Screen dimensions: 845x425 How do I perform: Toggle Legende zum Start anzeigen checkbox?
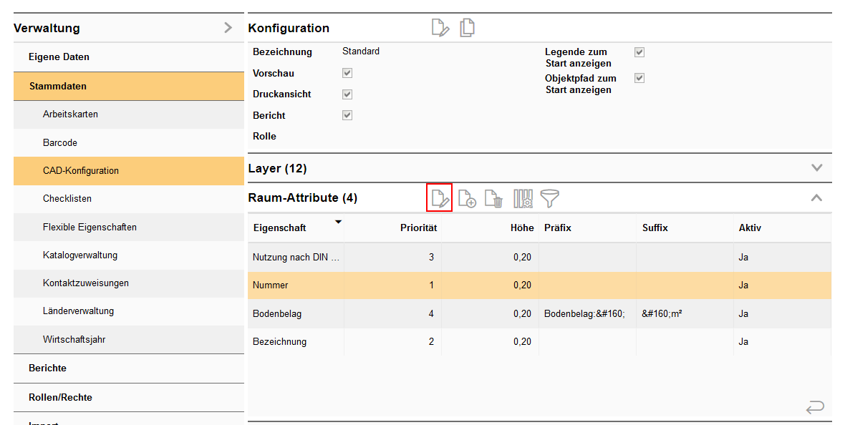point(639,52)
